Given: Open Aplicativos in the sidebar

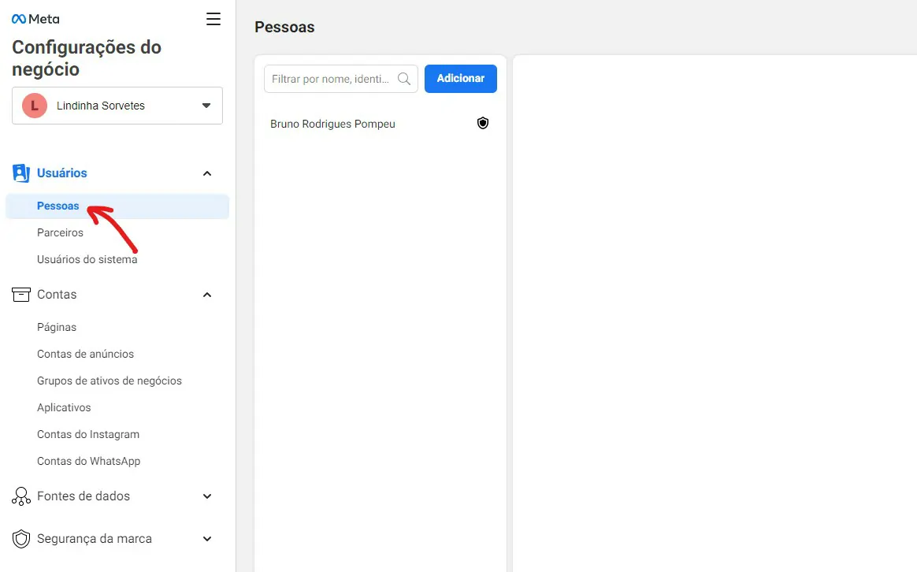Looking at the screenshot, I should click(64, 407).
